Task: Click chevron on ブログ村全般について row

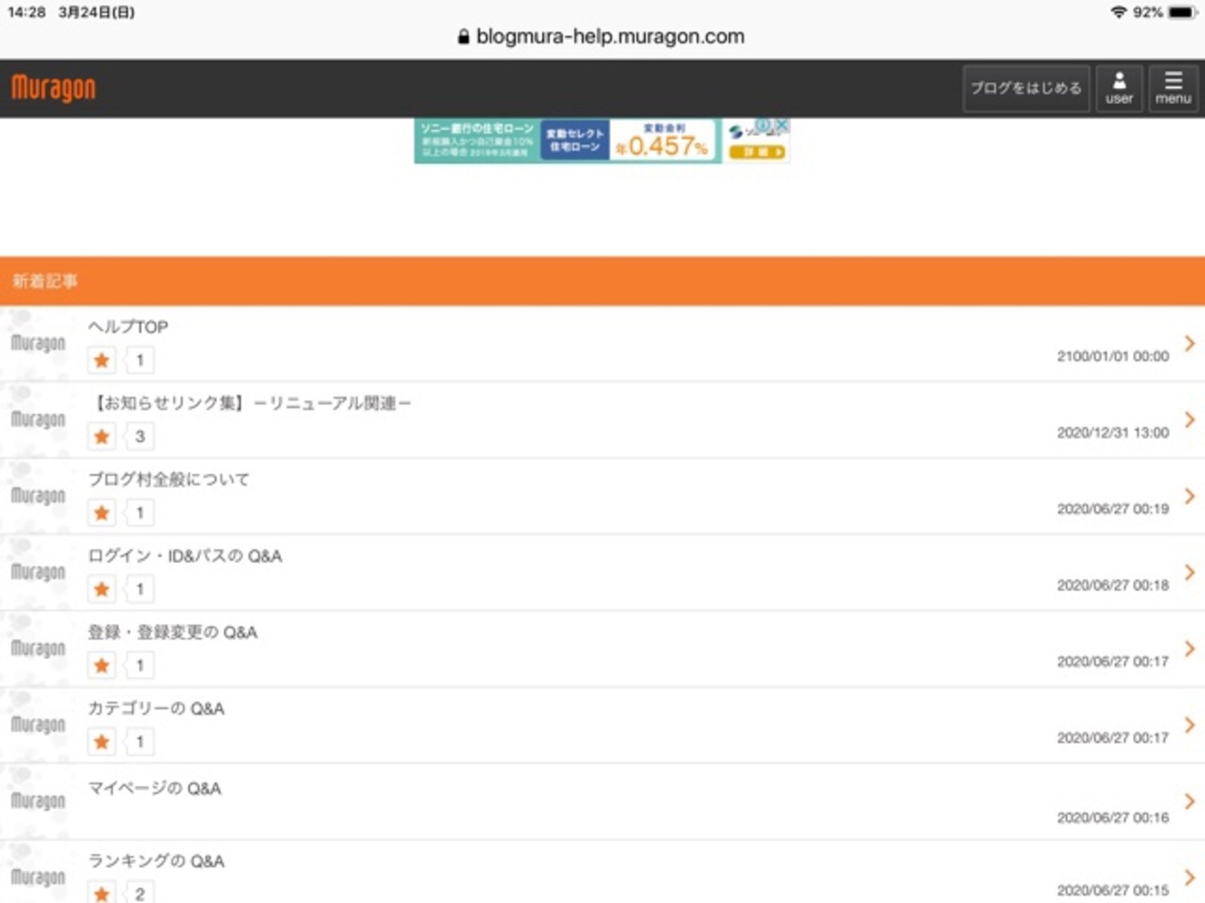Action: click(1190, 496)
